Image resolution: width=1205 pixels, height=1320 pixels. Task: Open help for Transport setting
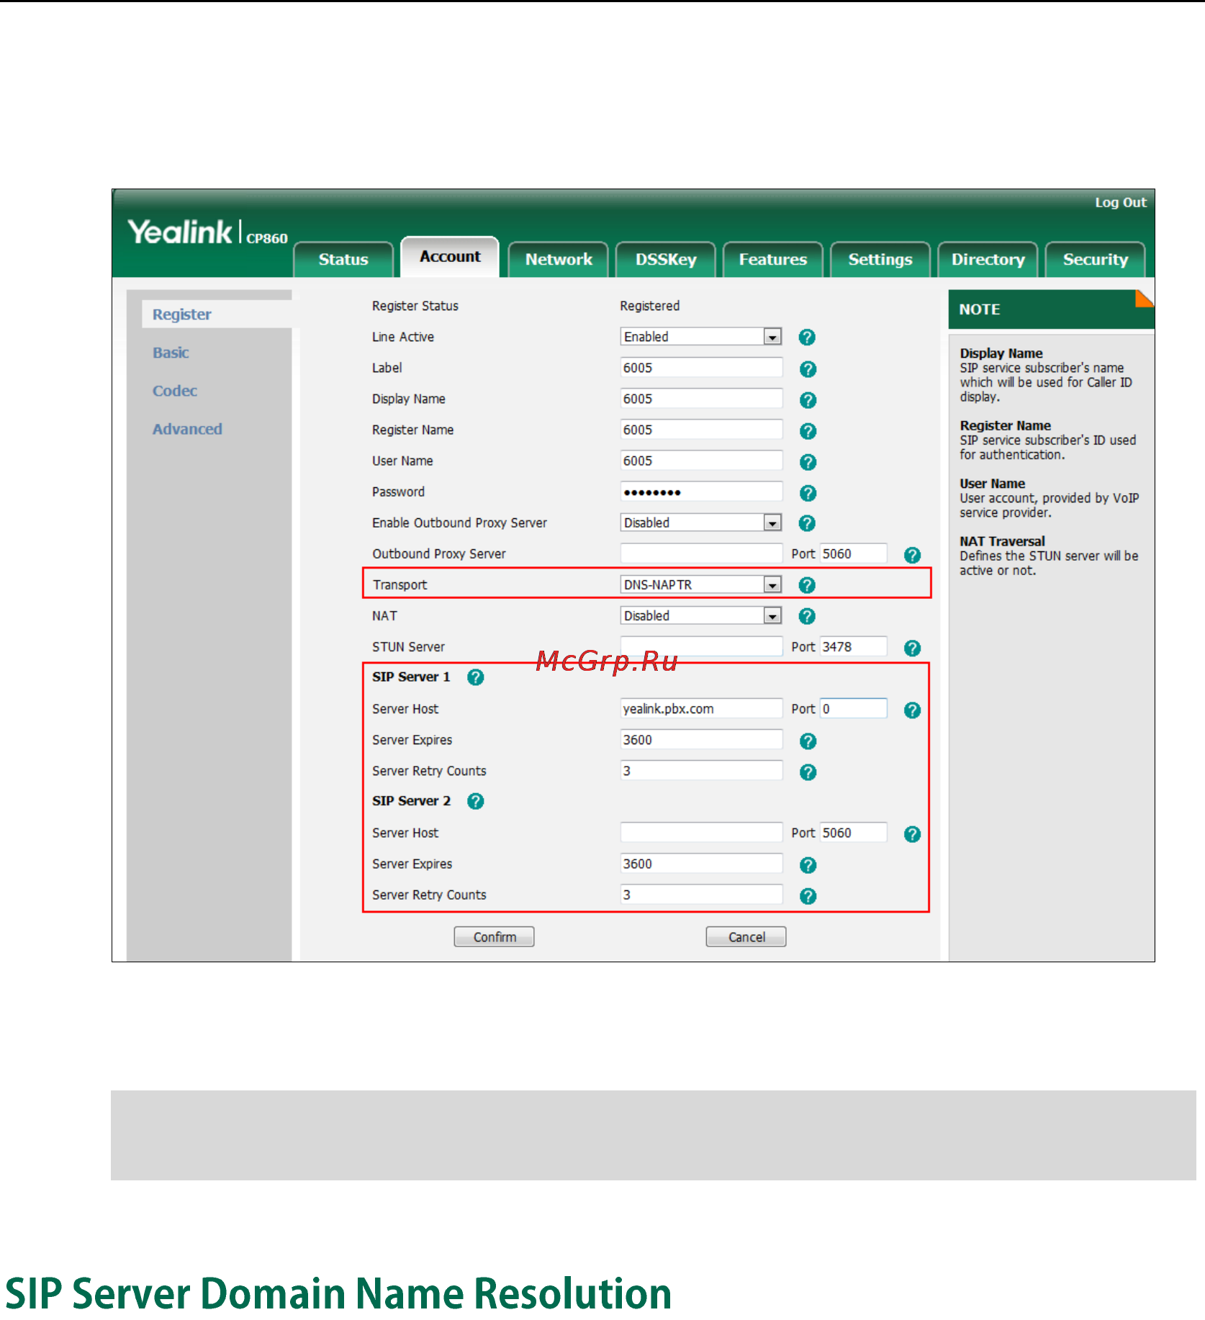click(x=807, y=585)
